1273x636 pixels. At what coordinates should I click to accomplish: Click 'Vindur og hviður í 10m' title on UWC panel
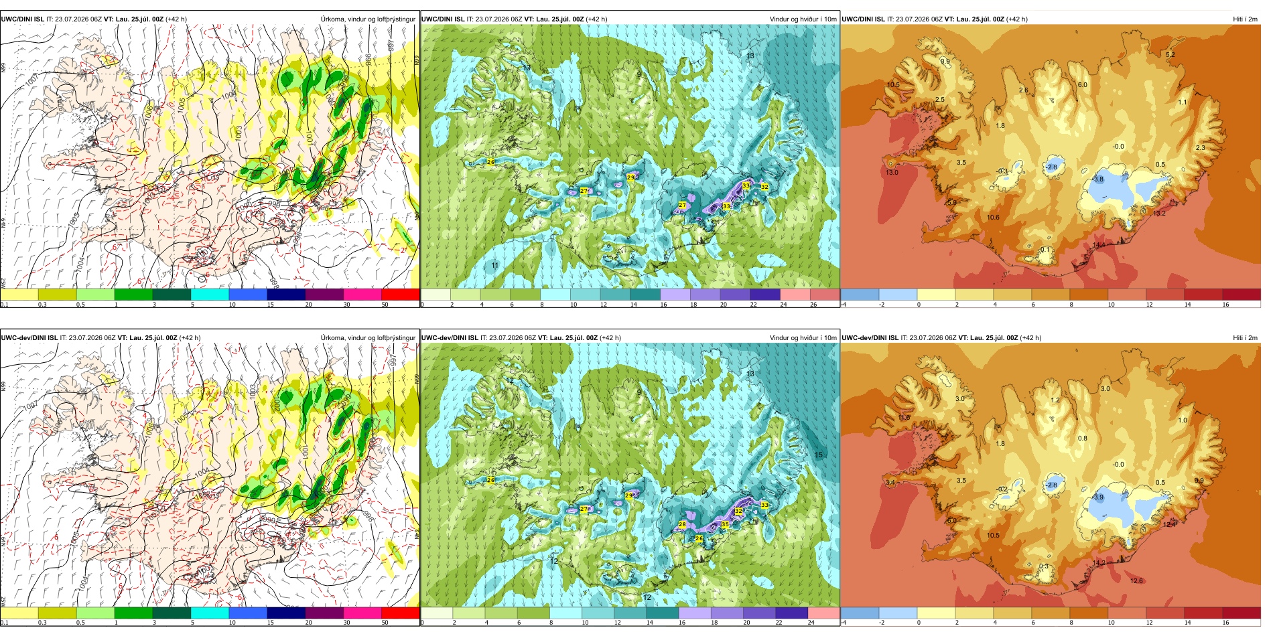(x=803, y=19)
